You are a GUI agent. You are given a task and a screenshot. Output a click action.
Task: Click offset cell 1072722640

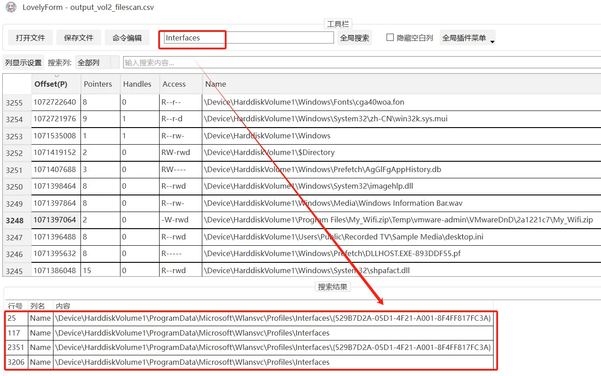(56, 102)
